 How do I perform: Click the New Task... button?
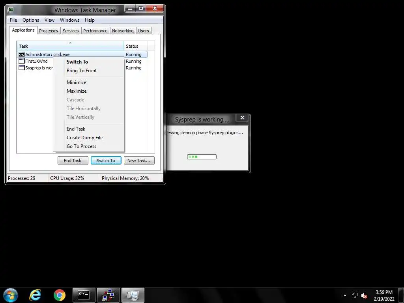(139, 161)
